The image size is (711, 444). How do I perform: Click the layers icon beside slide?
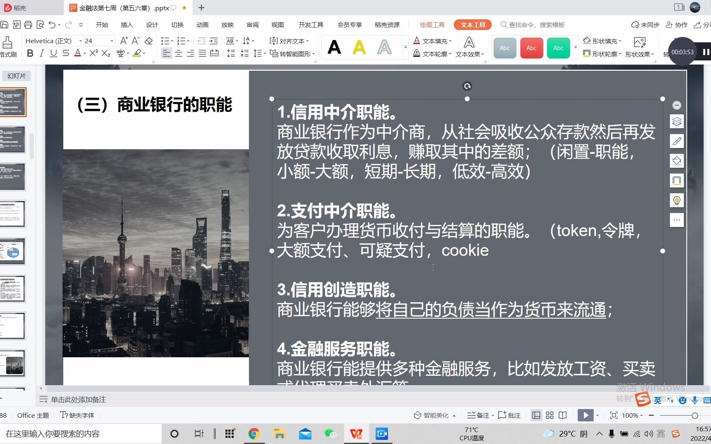677,122
